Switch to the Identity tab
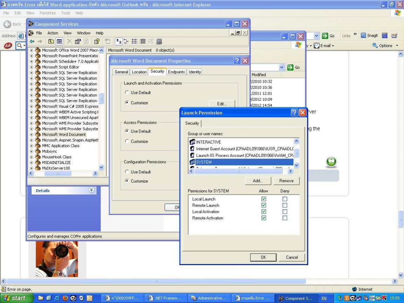Image resolution: width=404 pixels, height=303 pixels. click(195, 72)
